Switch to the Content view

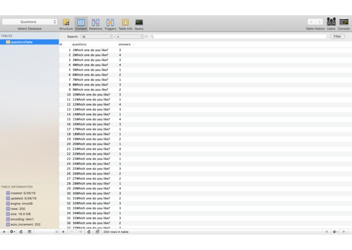point(81,24)
